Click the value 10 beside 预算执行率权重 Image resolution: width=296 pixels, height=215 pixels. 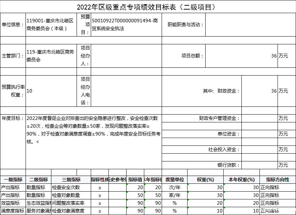pyautogui.click(x=29, y=91)
